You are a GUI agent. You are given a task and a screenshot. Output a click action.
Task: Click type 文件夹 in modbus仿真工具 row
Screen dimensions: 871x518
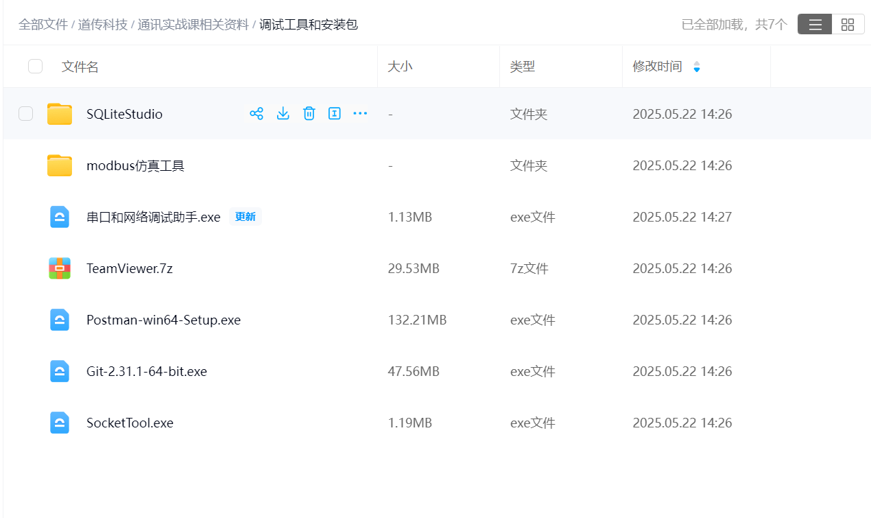click(x=529, y=165)
